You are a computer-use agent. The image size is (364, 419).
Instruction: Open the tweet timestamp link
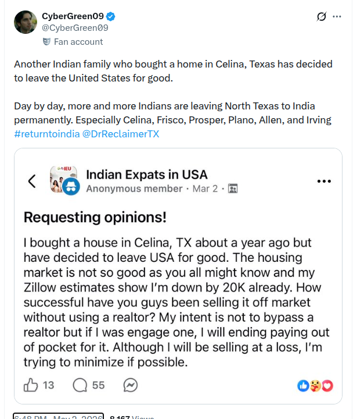59,416
